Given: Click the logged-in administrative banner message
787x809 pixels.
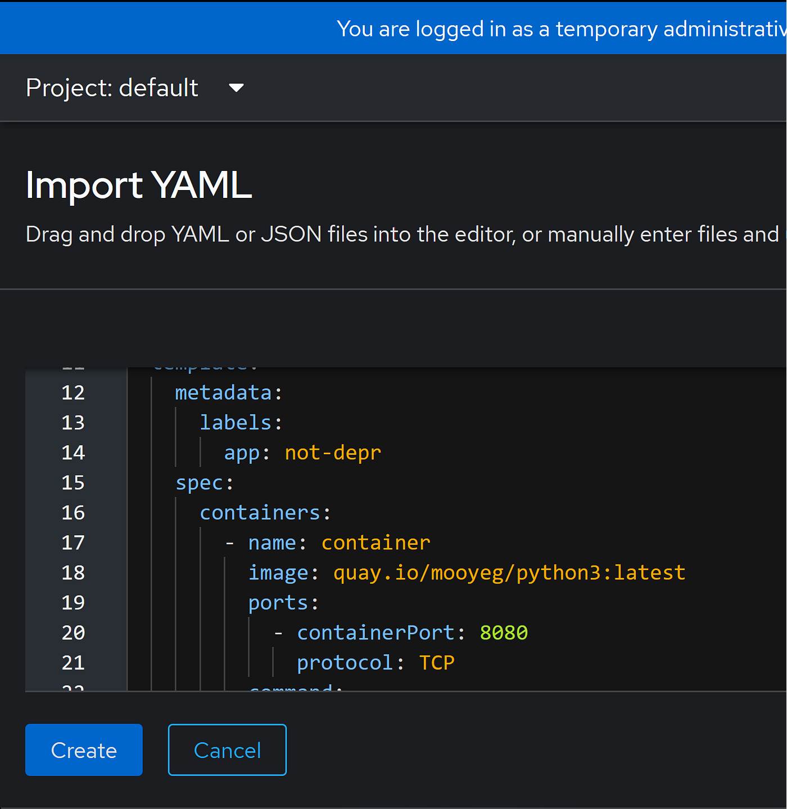Looking at the screenshot, I should tap(561, 29).
